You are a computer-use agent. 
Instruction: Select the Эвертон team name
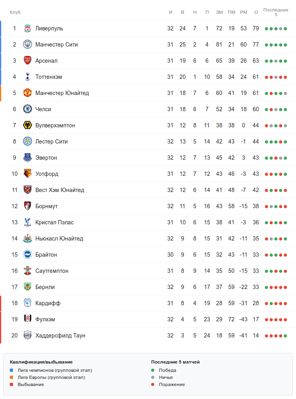[x=46, y=158]
